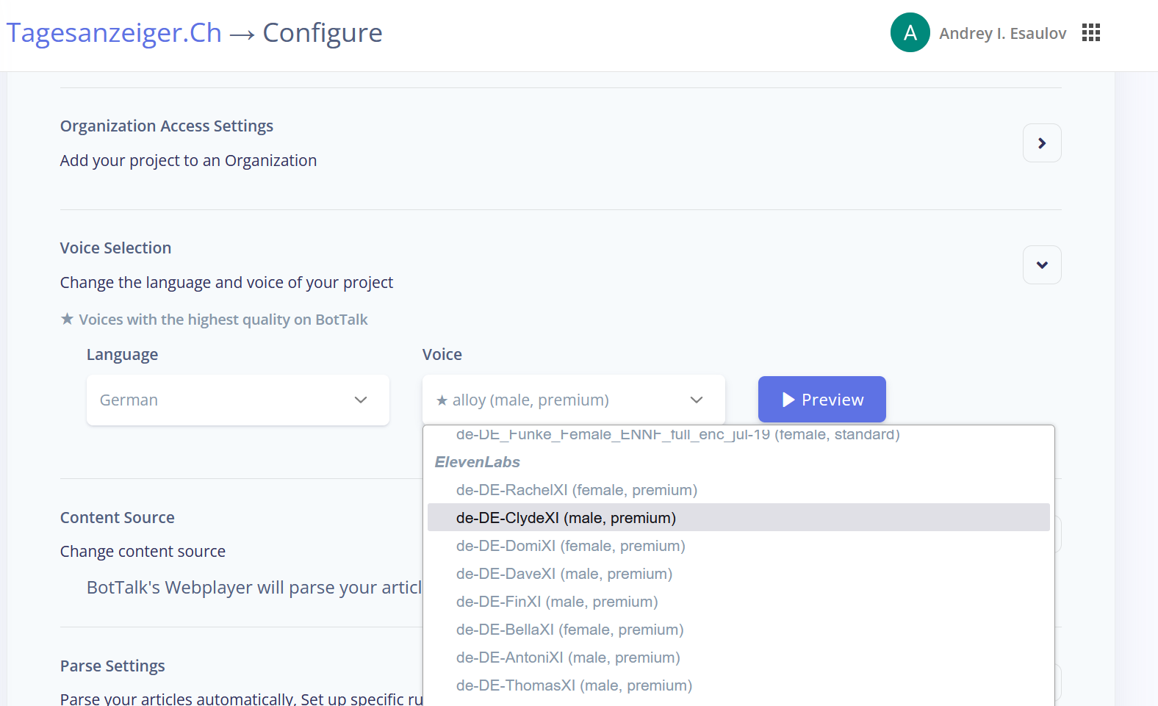This screenshot has width=1158, height=706.
Task: Click the Andrey I. Esaulov username
Action: [1002, 34]
